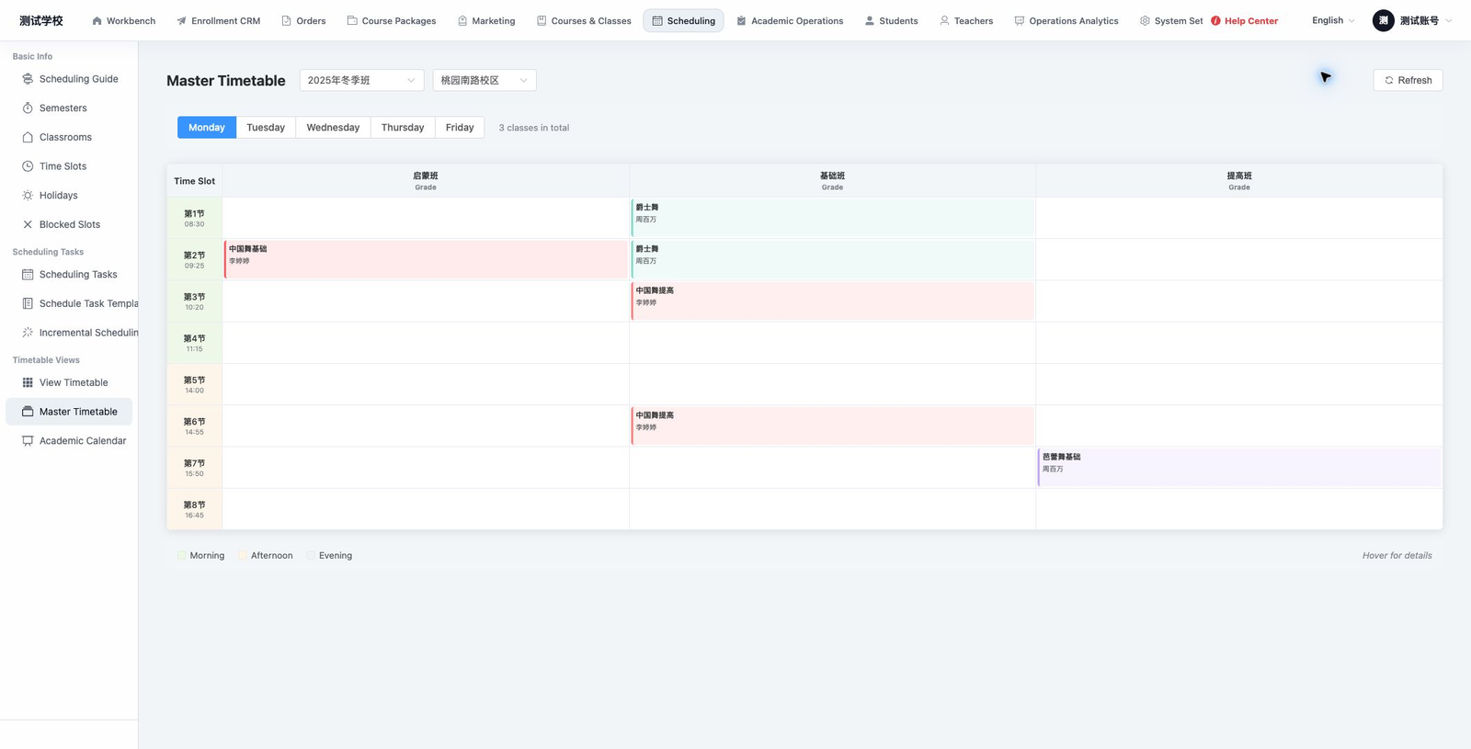1471x749 pixels.
Task: Click the Marketing clipboard icon
Action: [x=462, y=20]
